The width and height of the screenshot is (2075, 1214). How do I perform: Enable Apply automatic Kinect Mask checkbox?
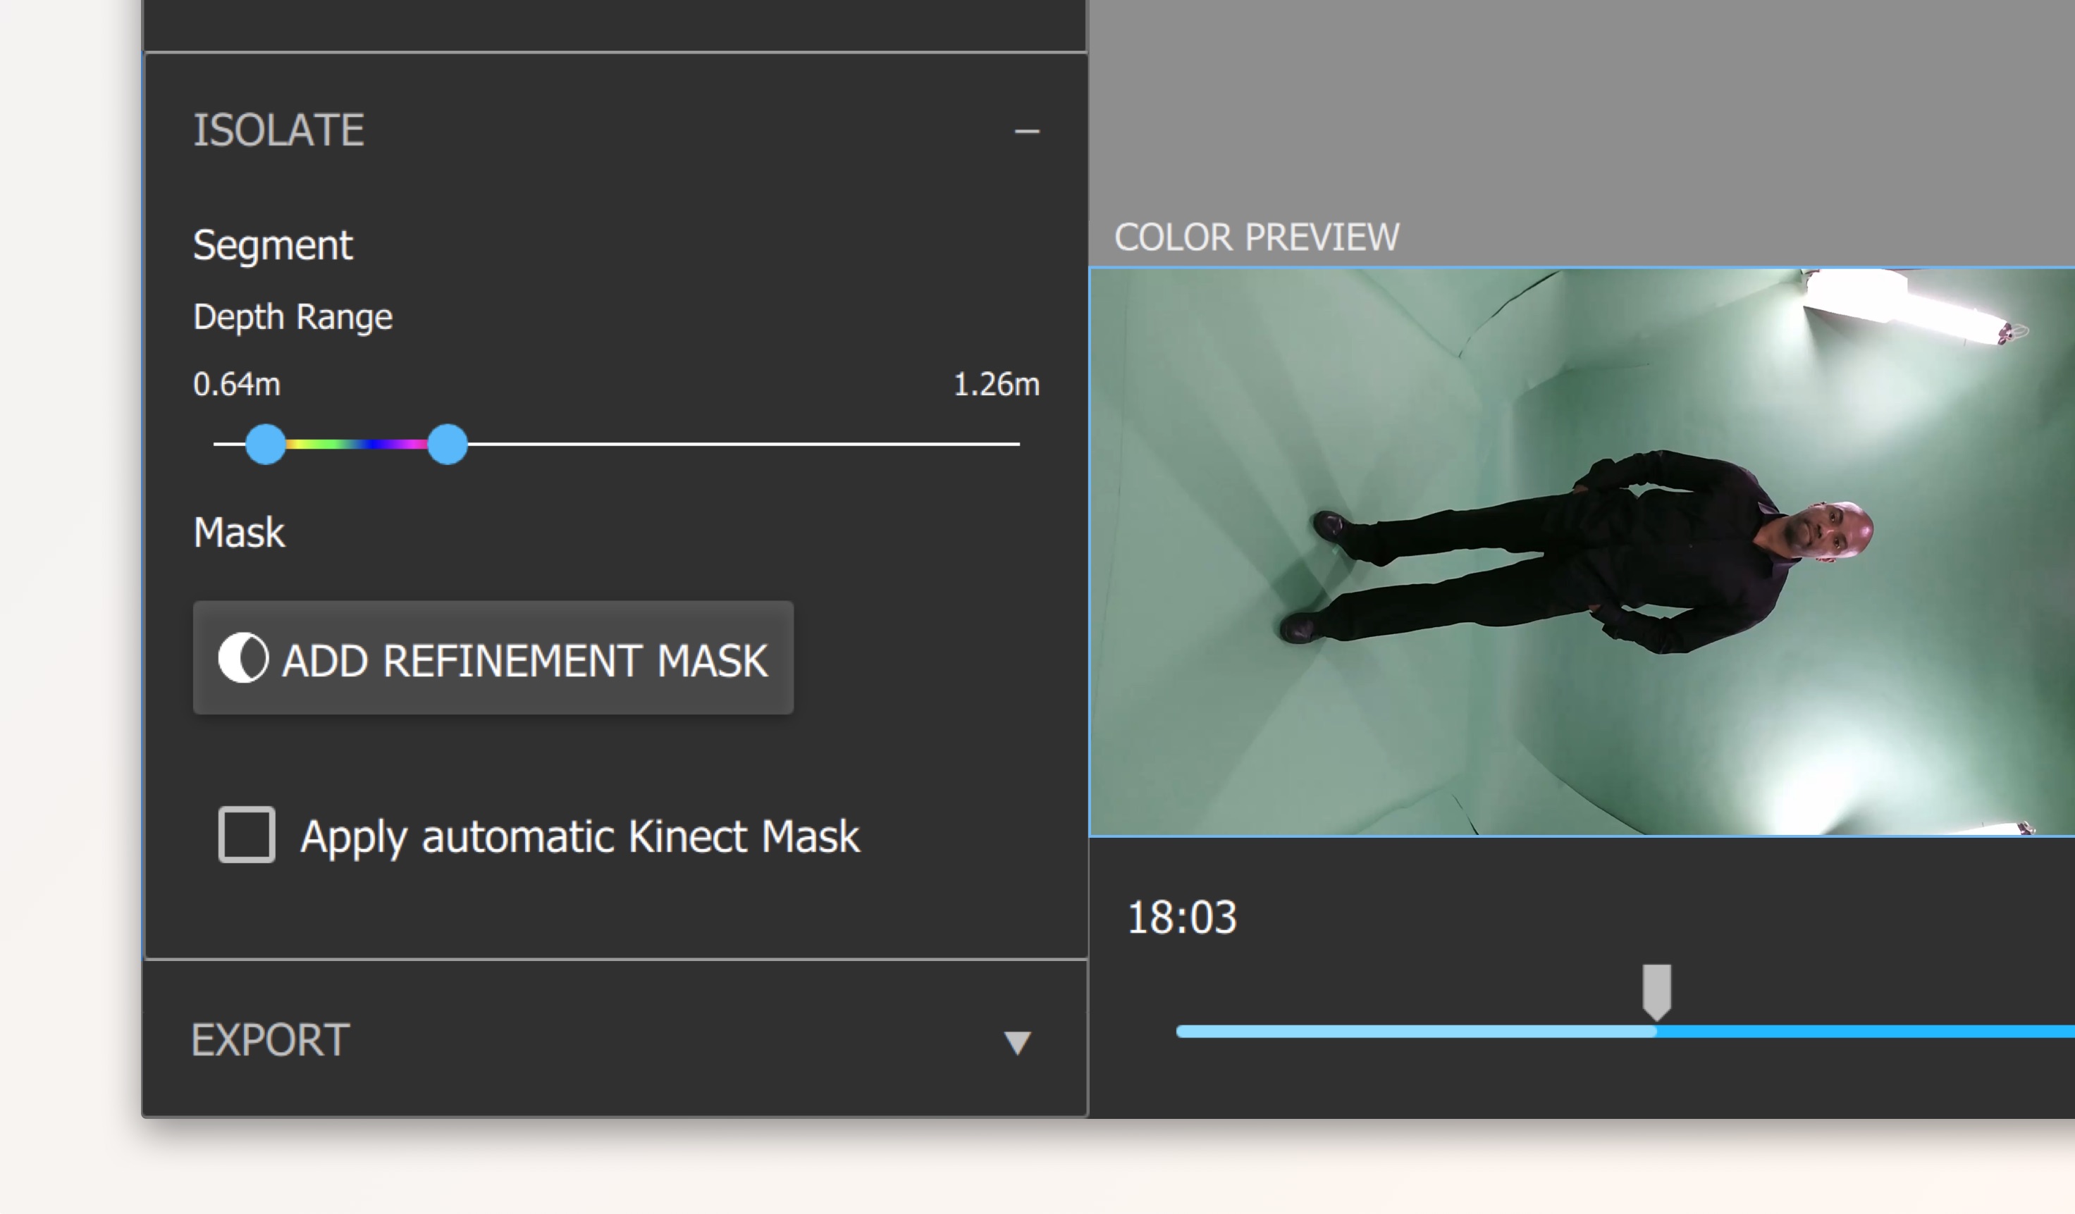[246, 834]
